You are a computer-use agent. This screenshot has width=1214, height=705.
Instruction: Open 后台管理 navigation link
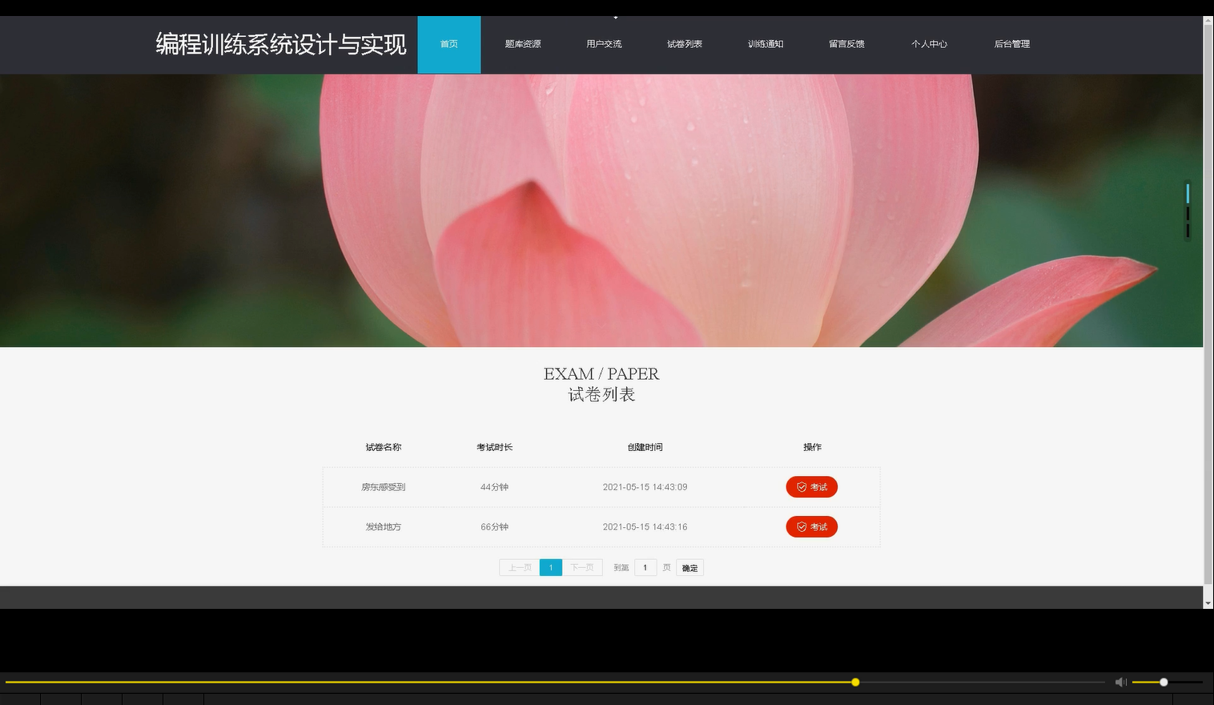(1012, 44)
